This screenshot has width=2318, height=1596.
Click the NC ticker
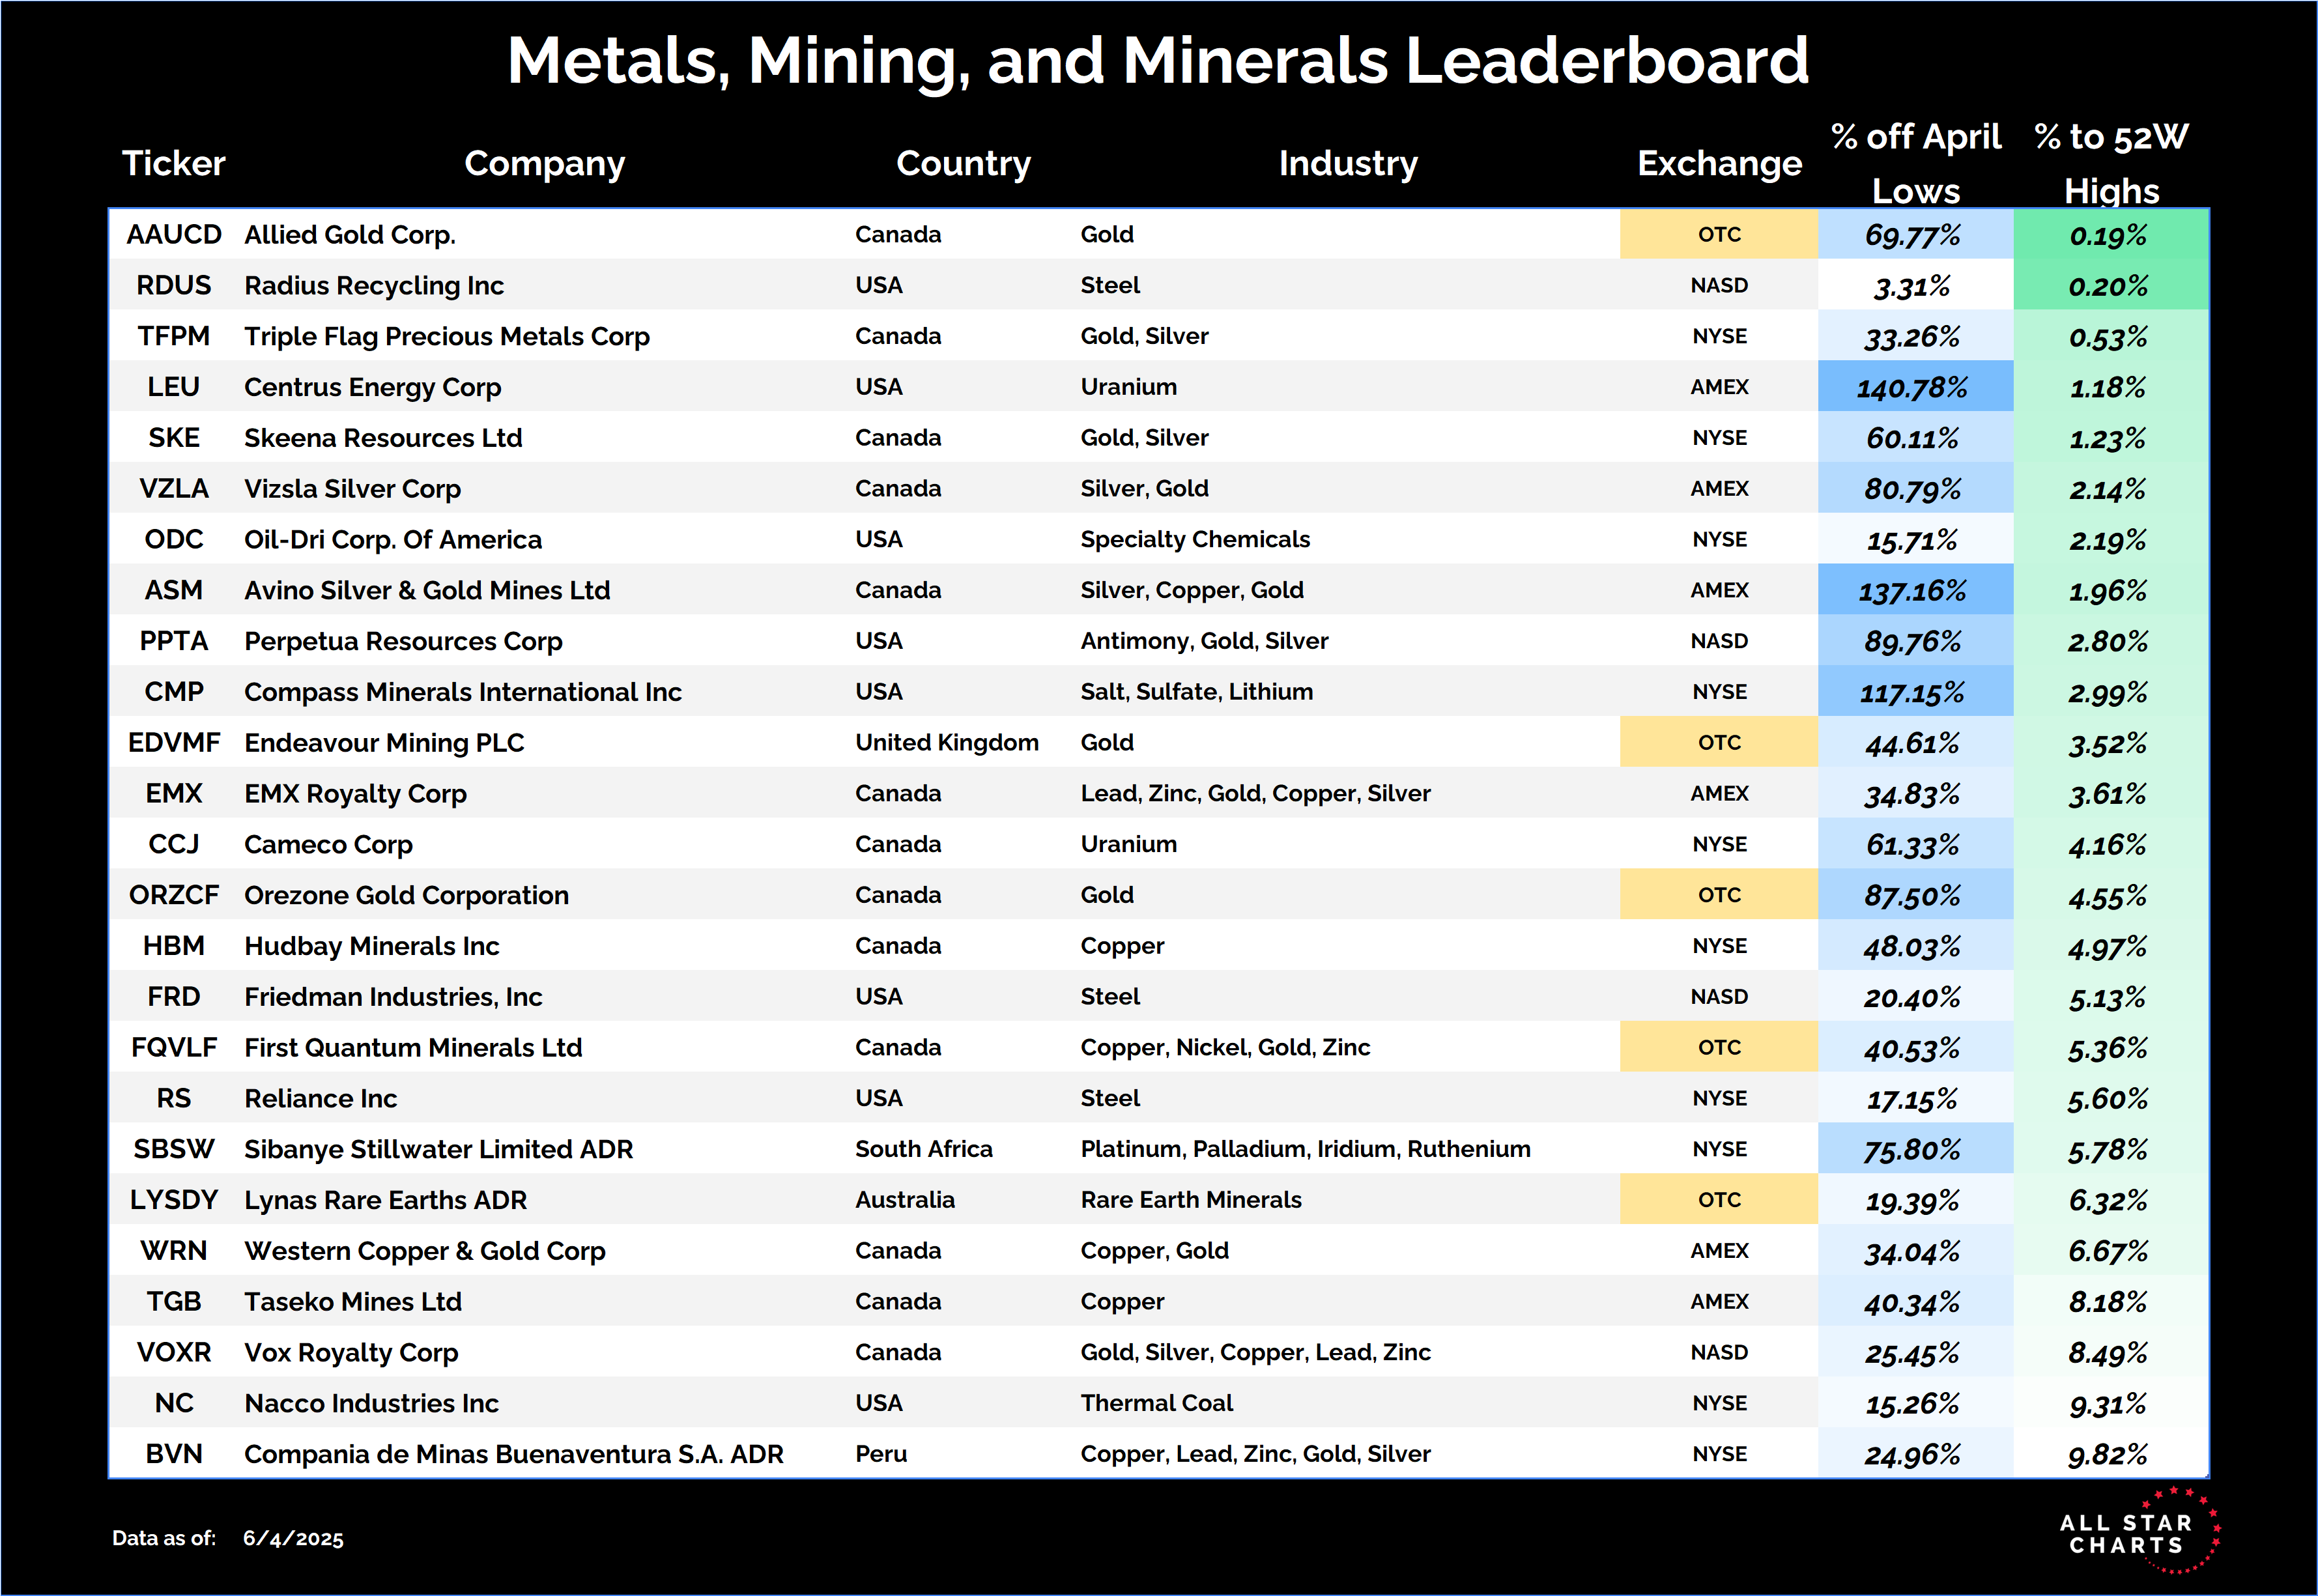[x=174, y=1403]
